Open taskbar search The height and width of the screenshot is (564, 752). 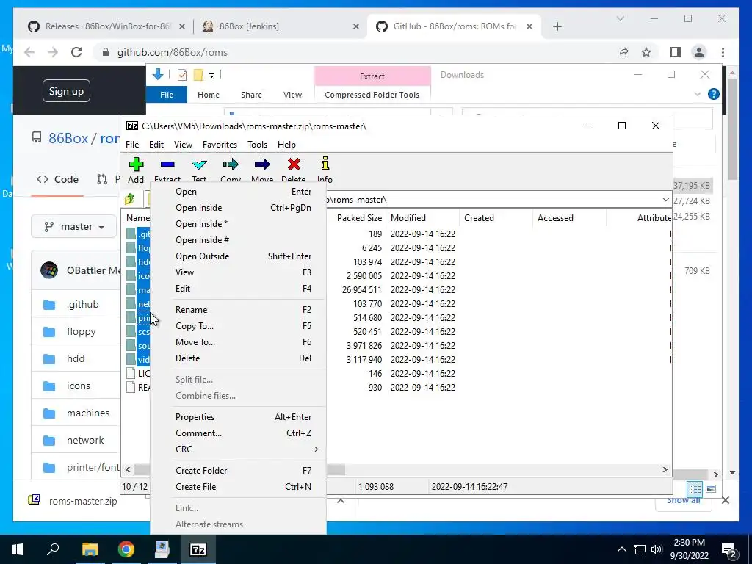tap(53, 549)
